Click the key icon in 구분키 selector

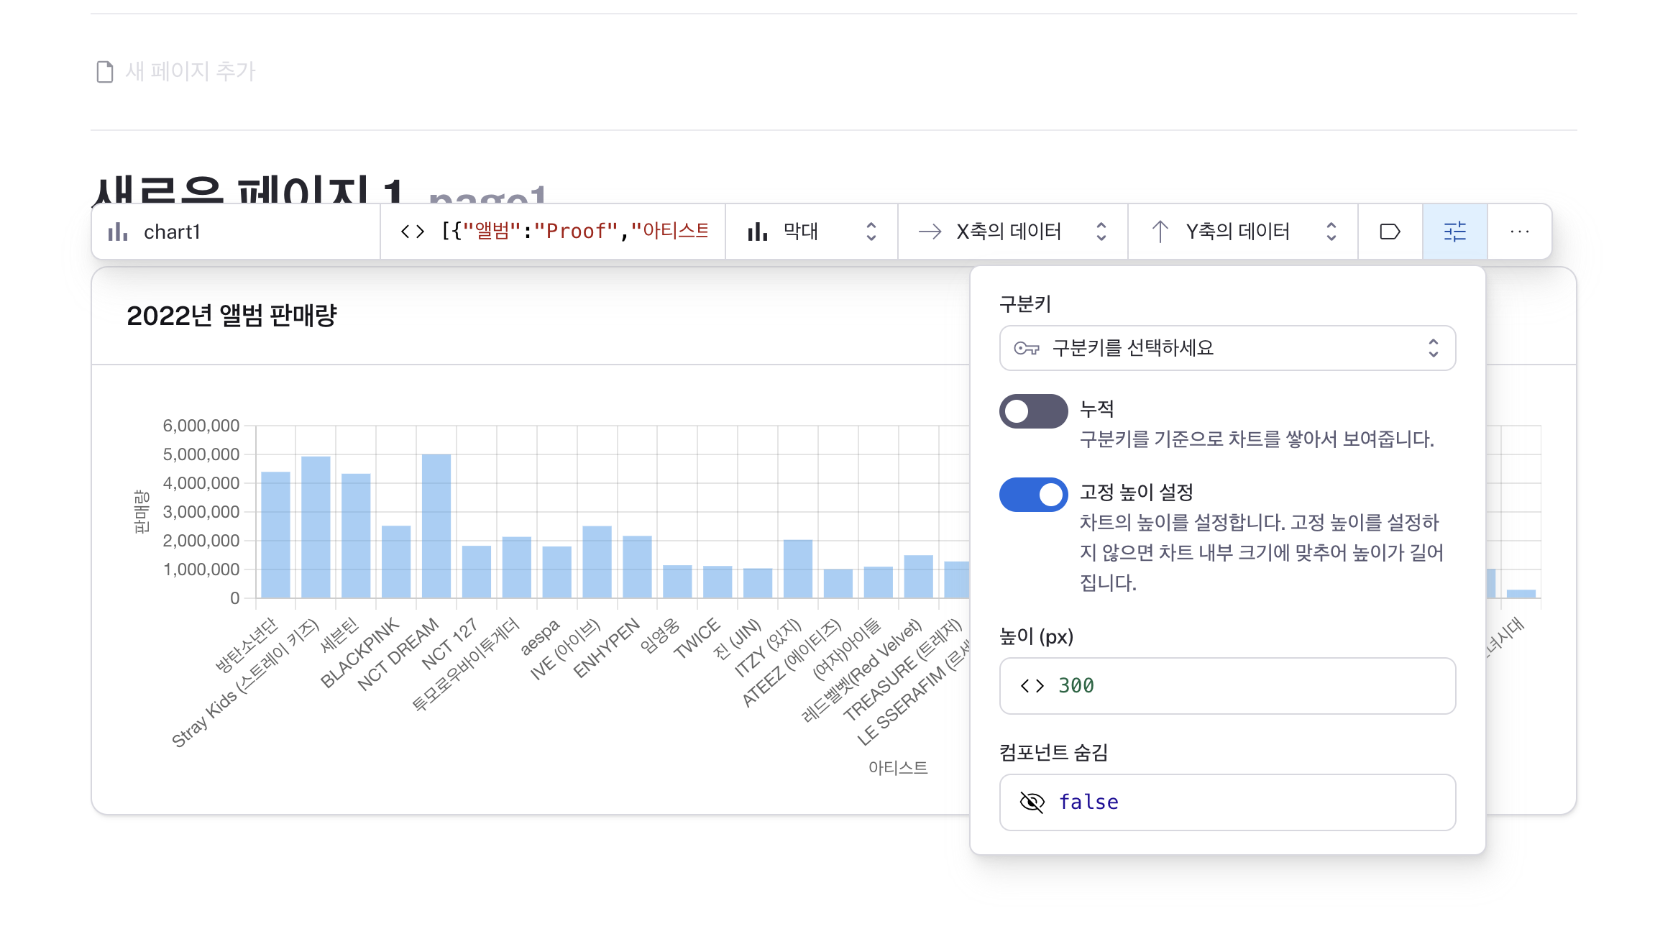[1027, 349]
